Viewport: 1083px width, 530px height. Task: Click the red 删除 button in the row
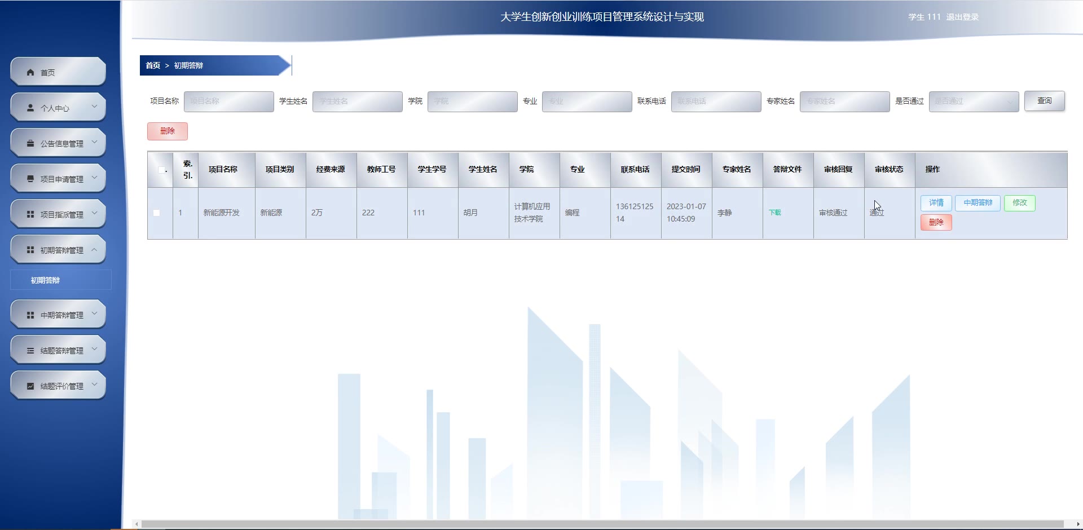coord(936,222)
